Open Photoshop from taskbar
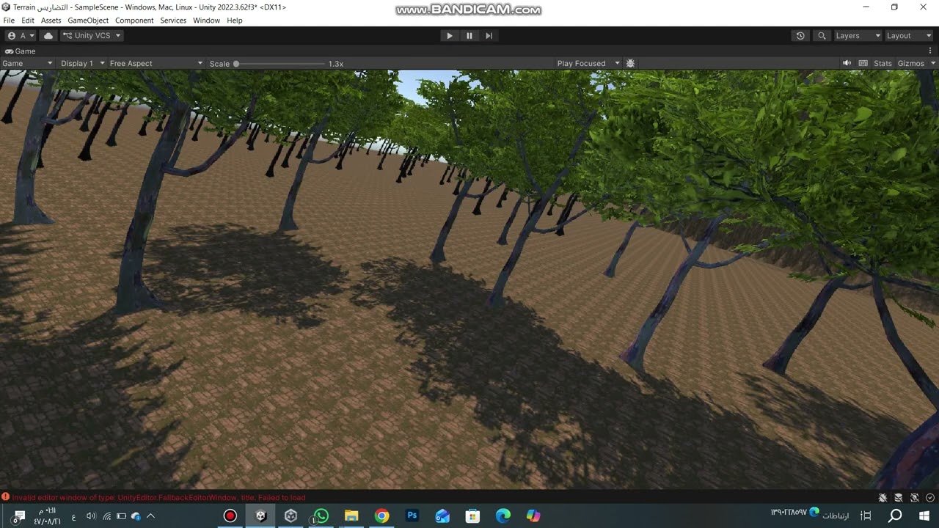The height and width of the screenshot is (528, 939). pos(412,516)
